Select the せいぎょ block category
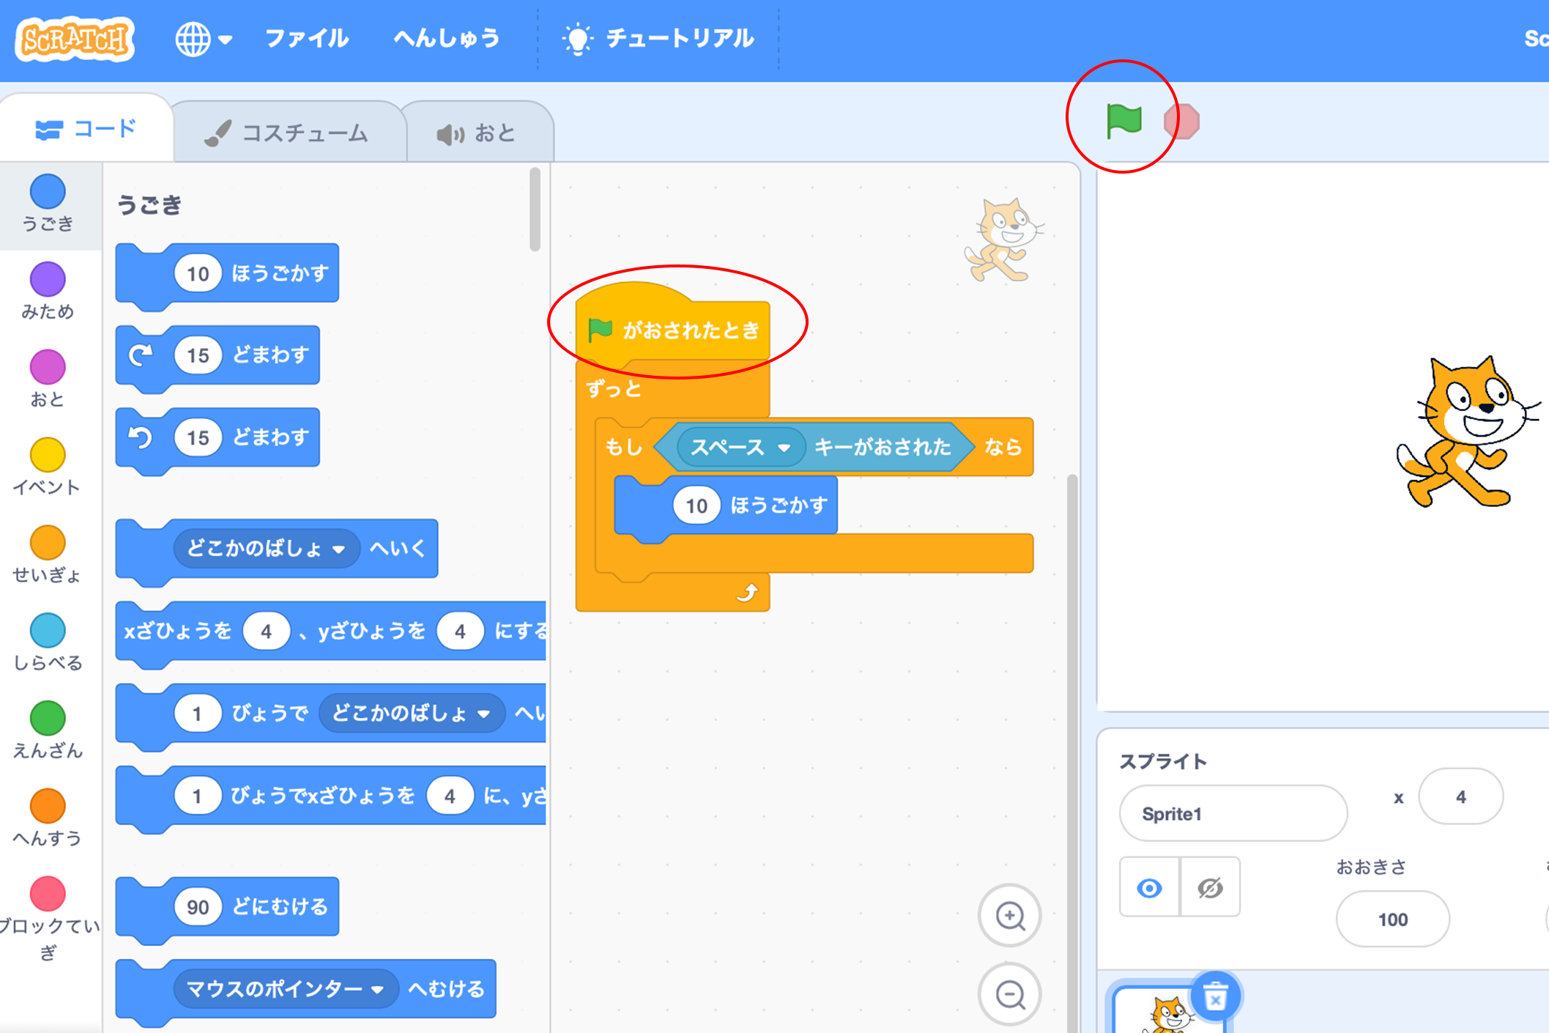The height and width of the screenshot is (1033, 1549). coord(47,546)
